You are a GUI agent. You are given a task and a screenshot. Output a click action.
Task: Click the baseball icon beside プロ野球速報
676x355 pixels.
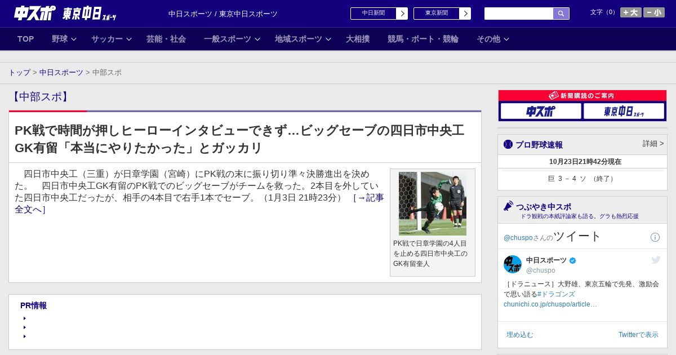point(508,144)
